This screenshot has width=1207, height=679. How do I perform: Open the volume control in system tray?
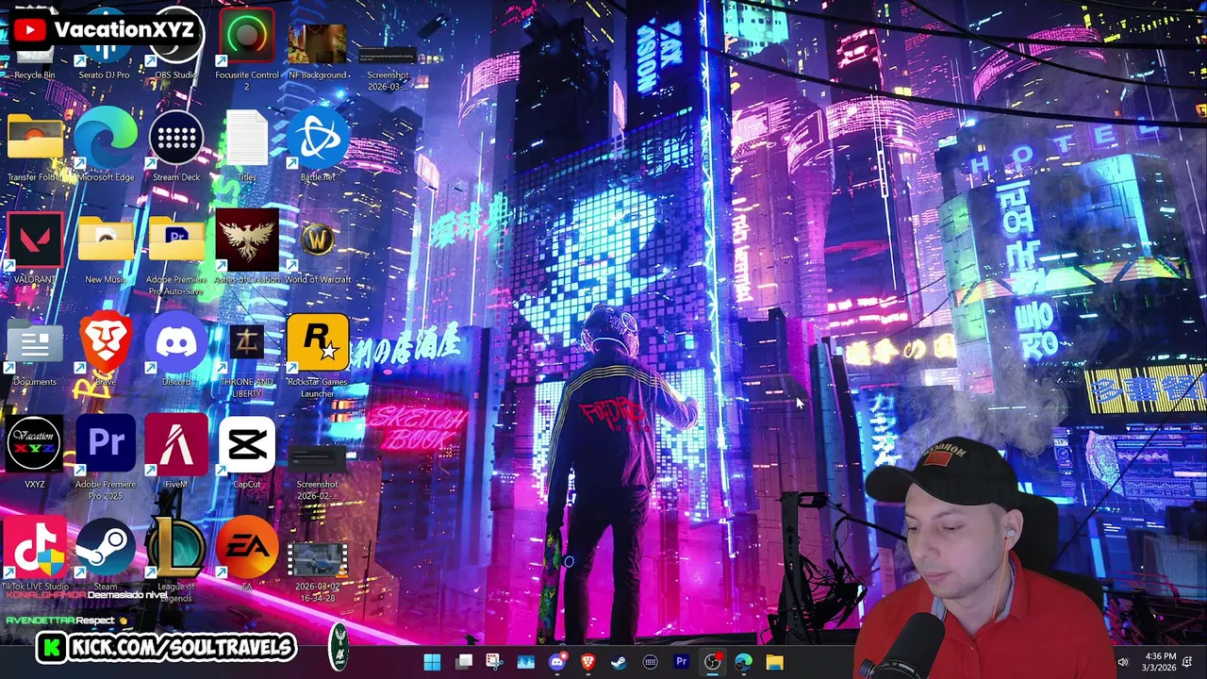1123,662
